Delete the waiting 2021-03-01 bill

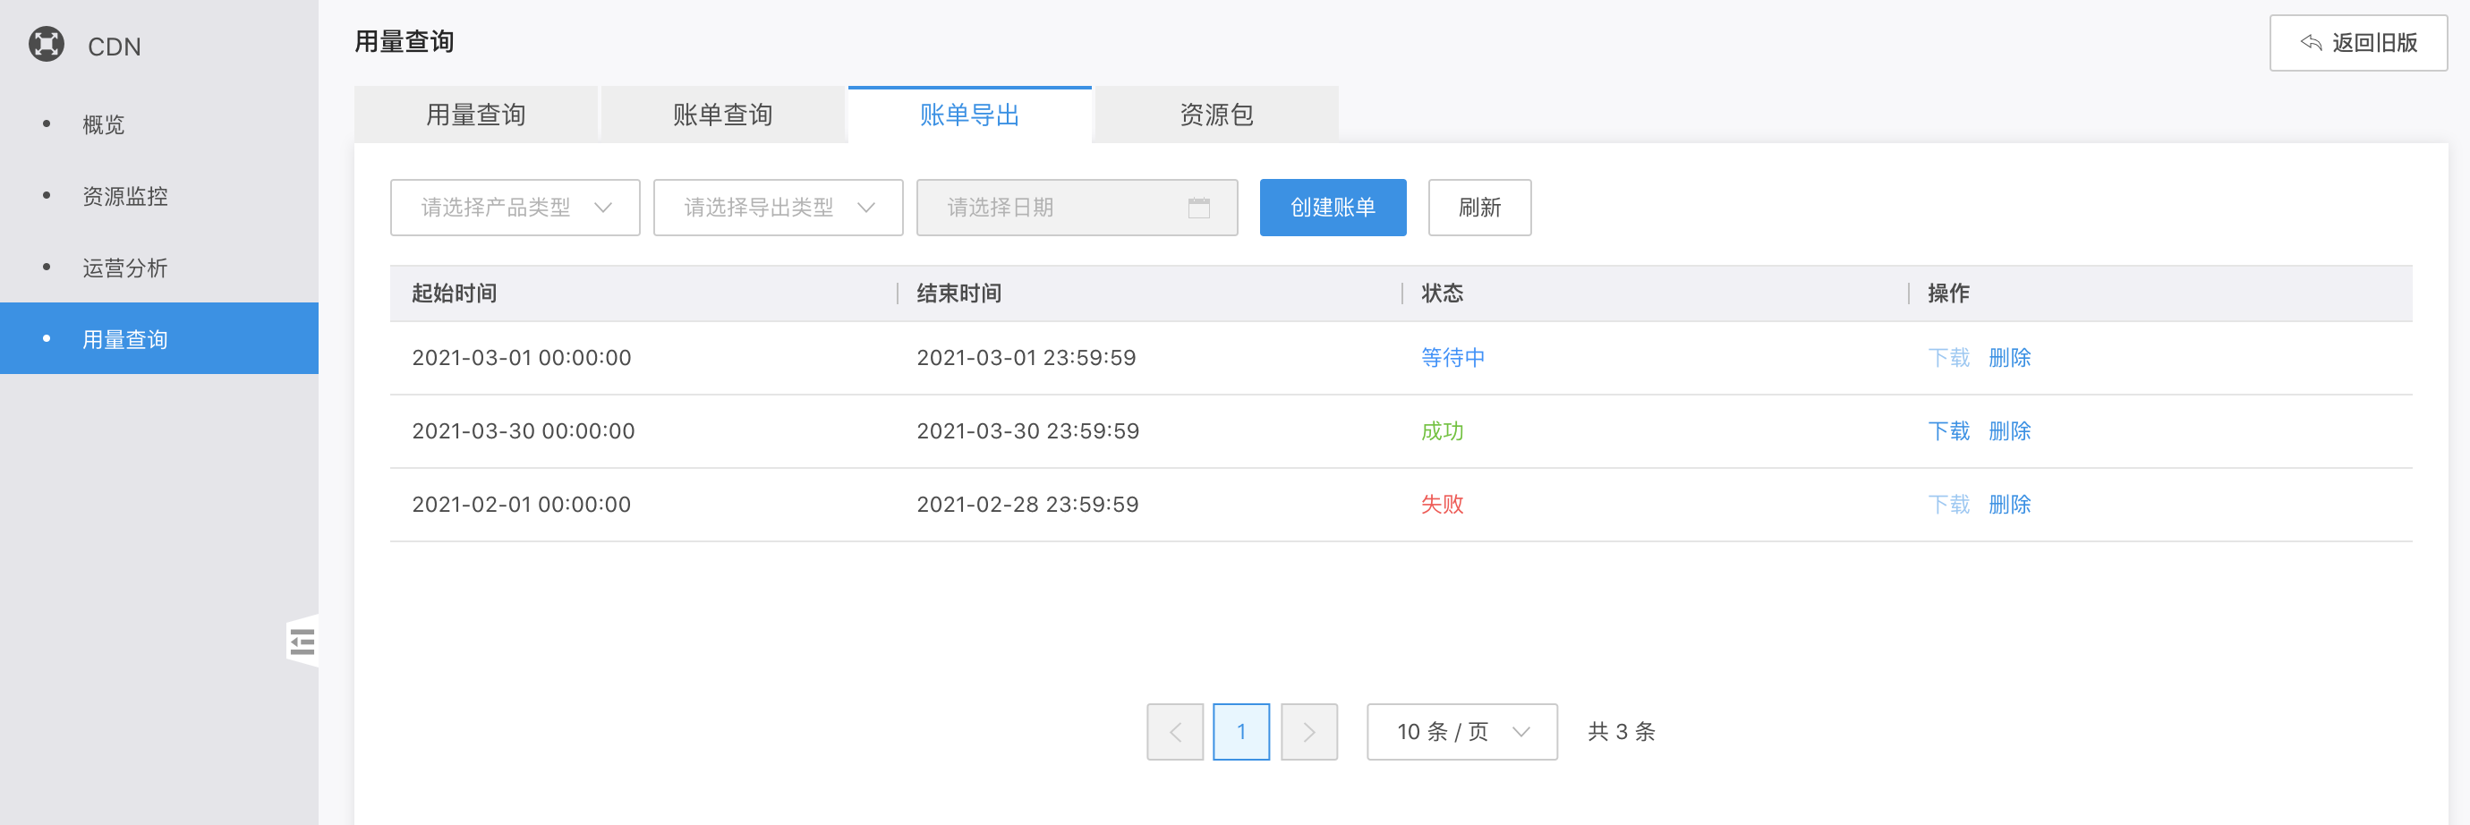click(x=2009, y=358)
